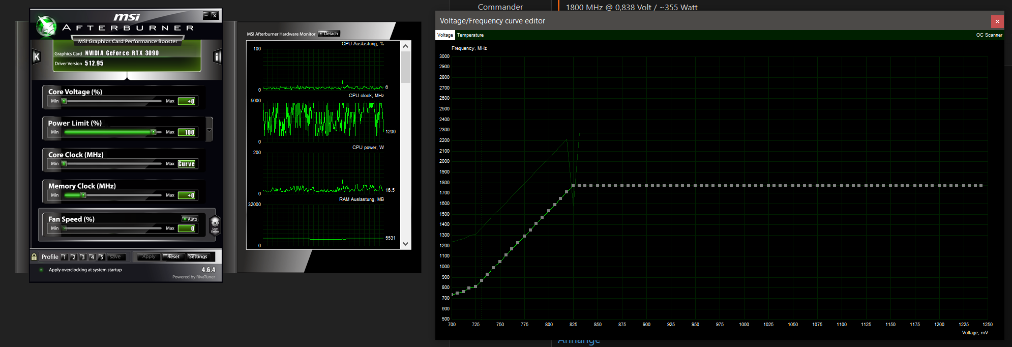Click the hardware monitor scroll-up arrow
Screen dimensions: 1012x347
(405, 46)
